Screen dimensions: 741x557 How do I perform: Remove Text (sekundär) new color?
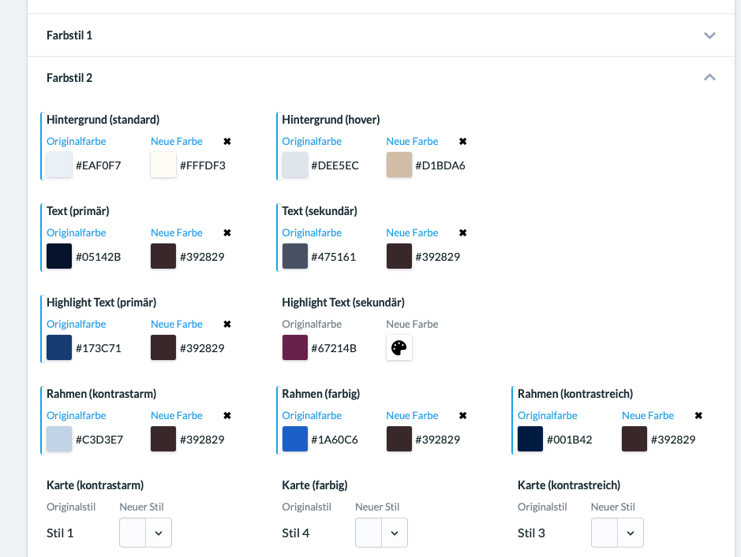click(463, 233)
